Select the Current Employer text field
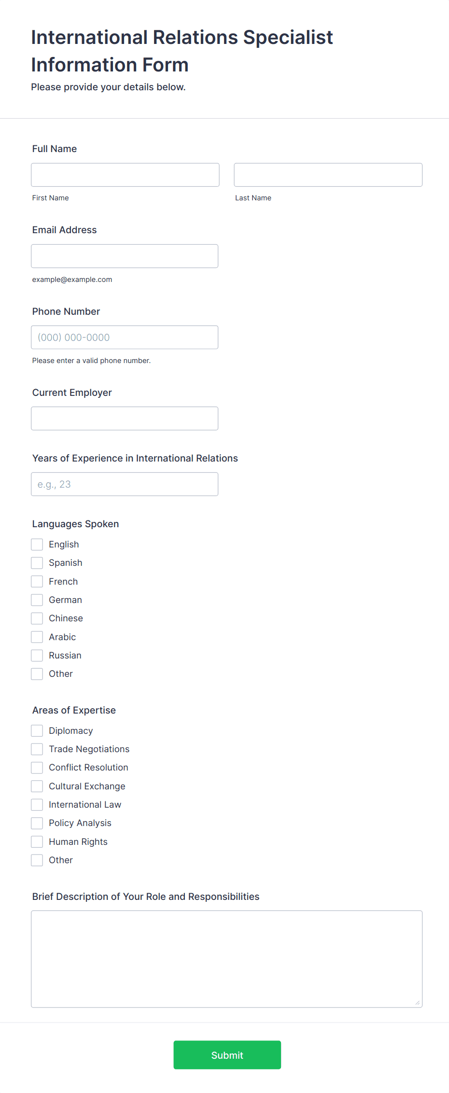 click(125, 419)
